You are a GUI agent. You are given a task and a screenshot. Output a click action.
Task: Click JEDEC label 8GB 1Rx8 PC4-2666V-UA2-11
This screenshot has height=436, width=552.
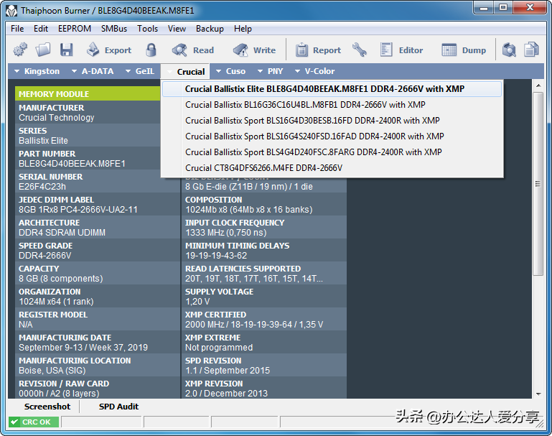(78, 210)
